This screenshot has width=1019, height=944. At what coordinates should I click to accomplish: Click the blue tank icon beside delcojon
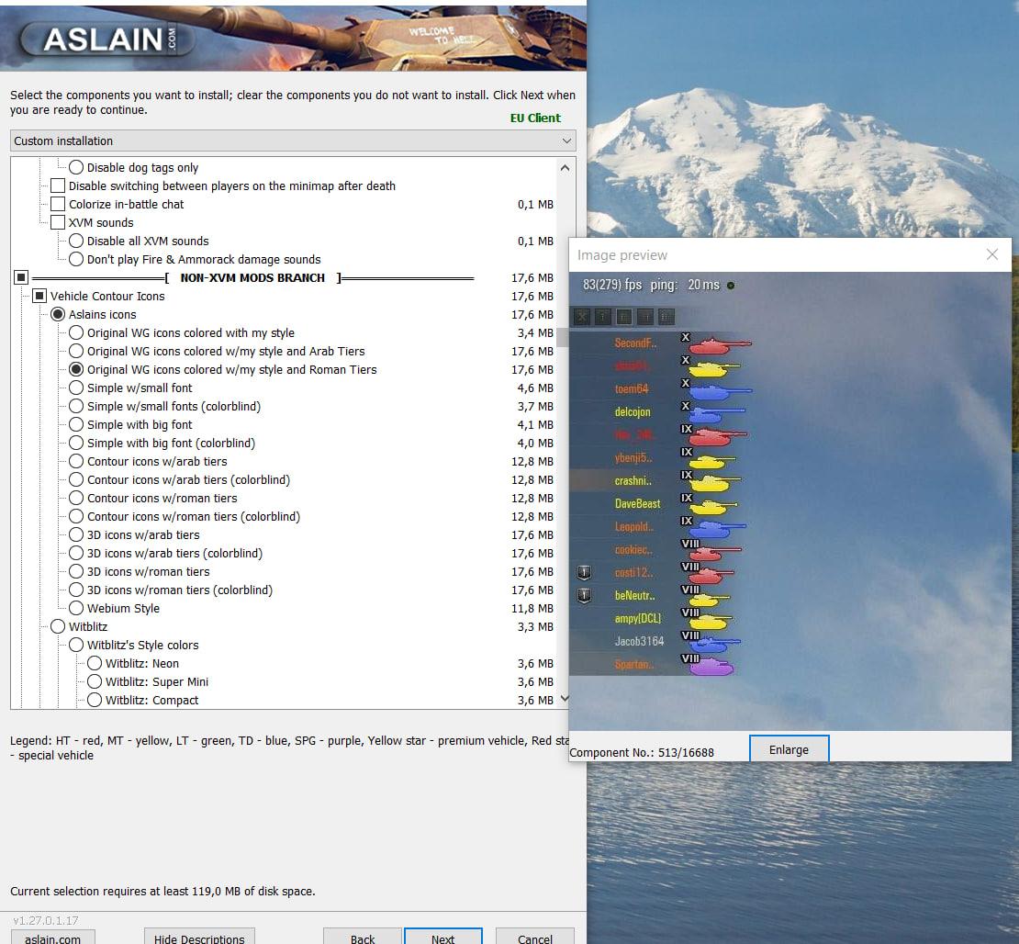pos(716,413)
